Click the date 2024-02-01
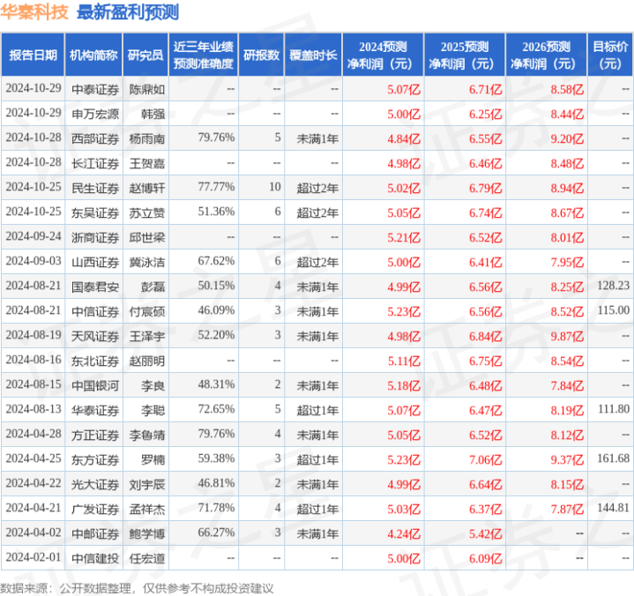634x596 pixels. 34,557
